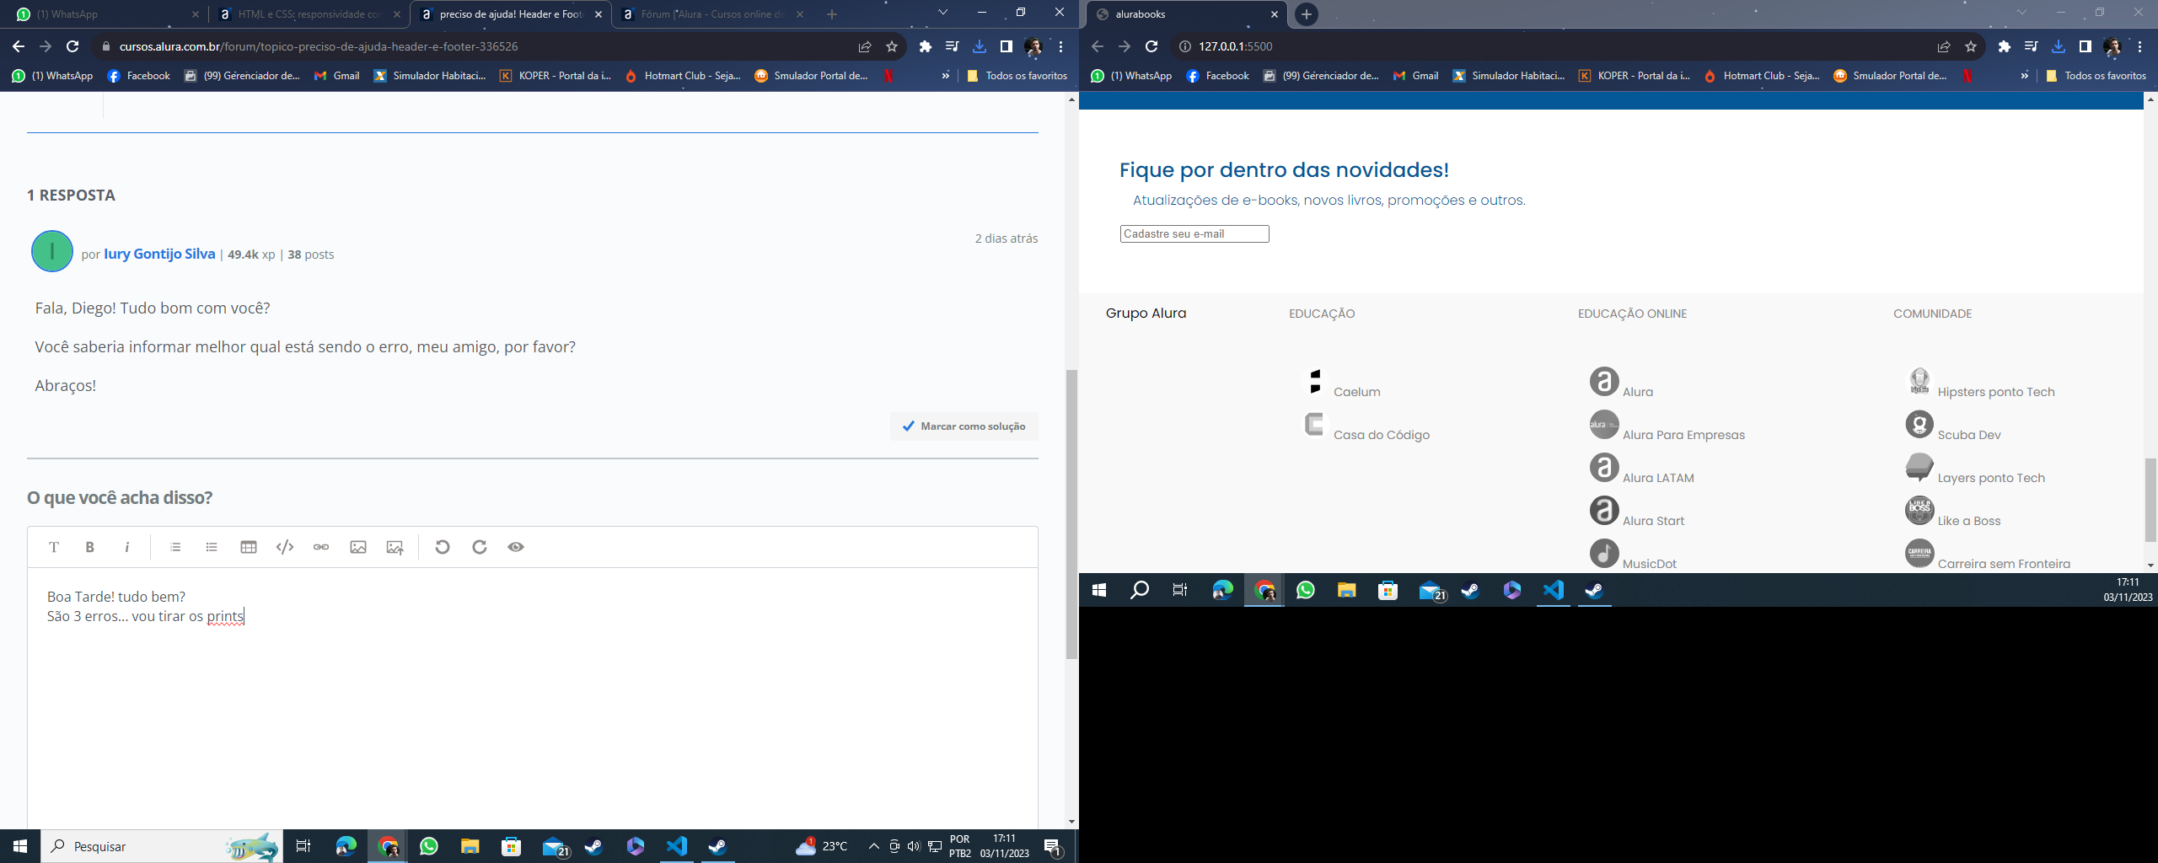Bookmark the Alura forum page with star

pos(892,46)
